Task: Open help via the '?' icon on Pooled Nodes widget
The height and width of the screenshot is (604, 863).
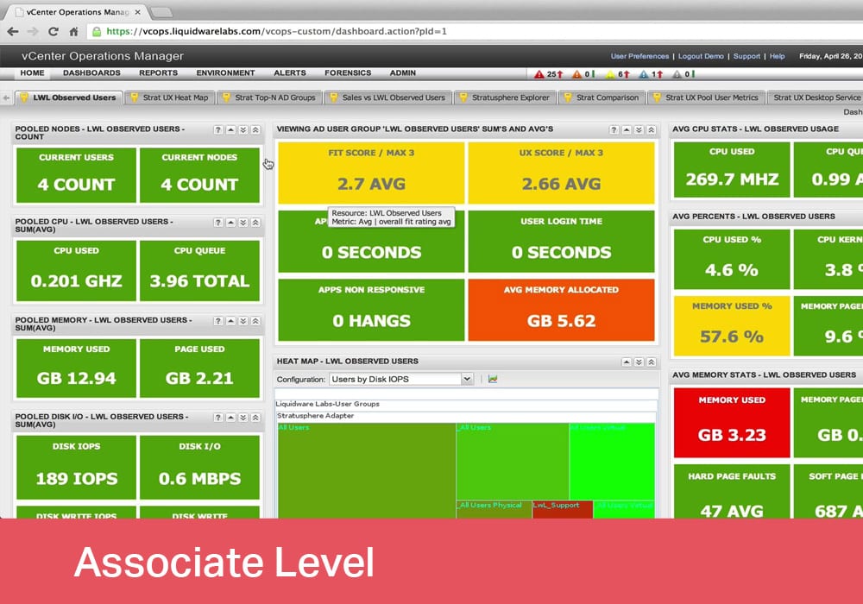Action: tap(217, 129)
